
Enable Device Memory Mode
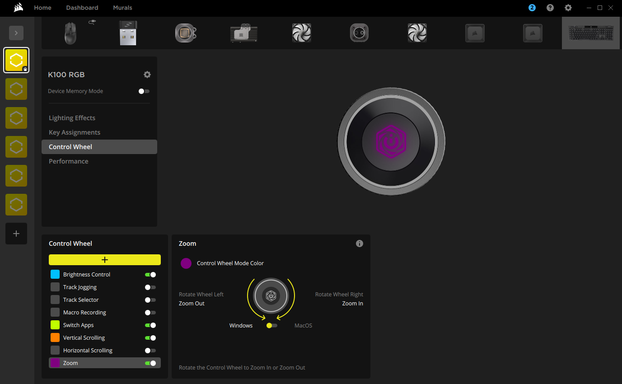coord(144,91)
